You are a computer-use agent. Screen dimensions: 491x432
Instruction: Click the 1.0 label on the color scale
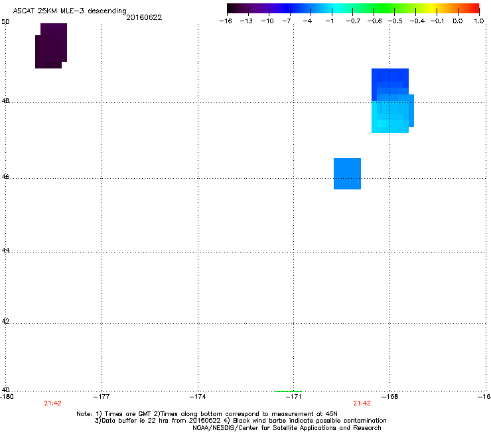[x=479, y=21]
